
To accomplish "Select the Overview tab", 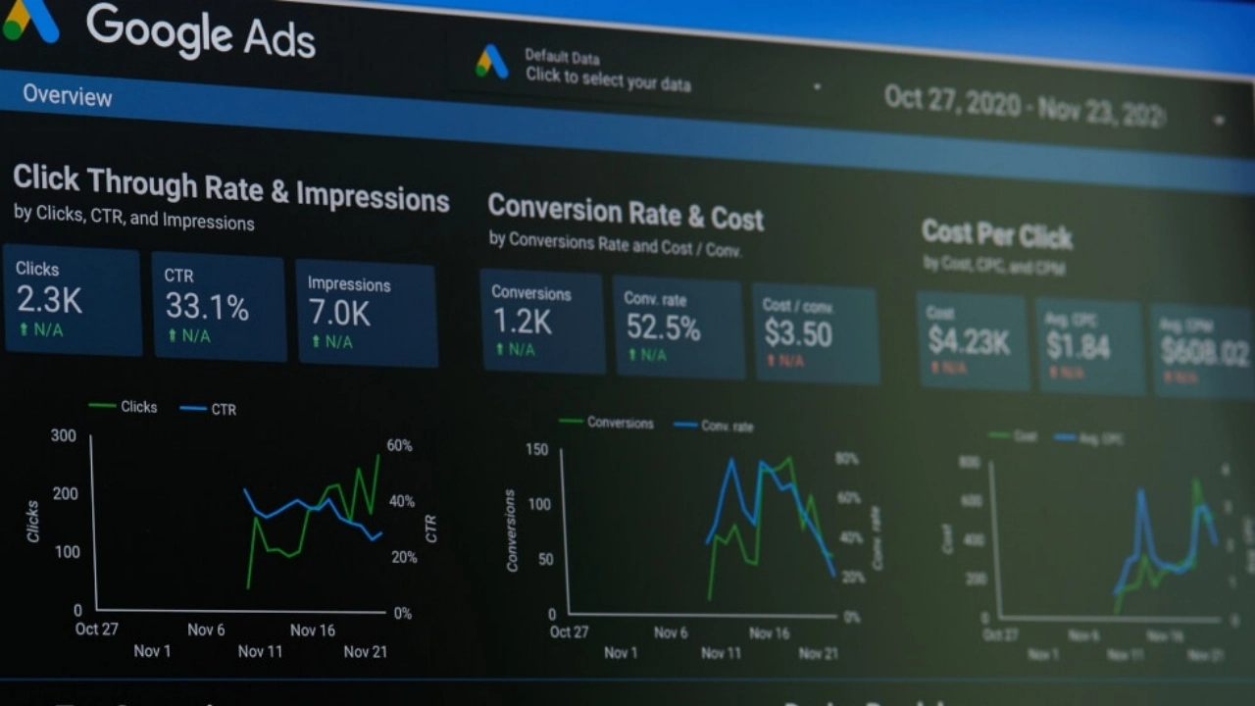I will click(67, 96).
